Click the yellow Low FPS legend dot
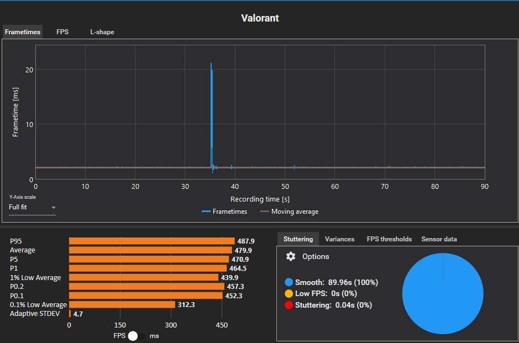The width and height of the screenshot is (519, 343). [289, 294]
